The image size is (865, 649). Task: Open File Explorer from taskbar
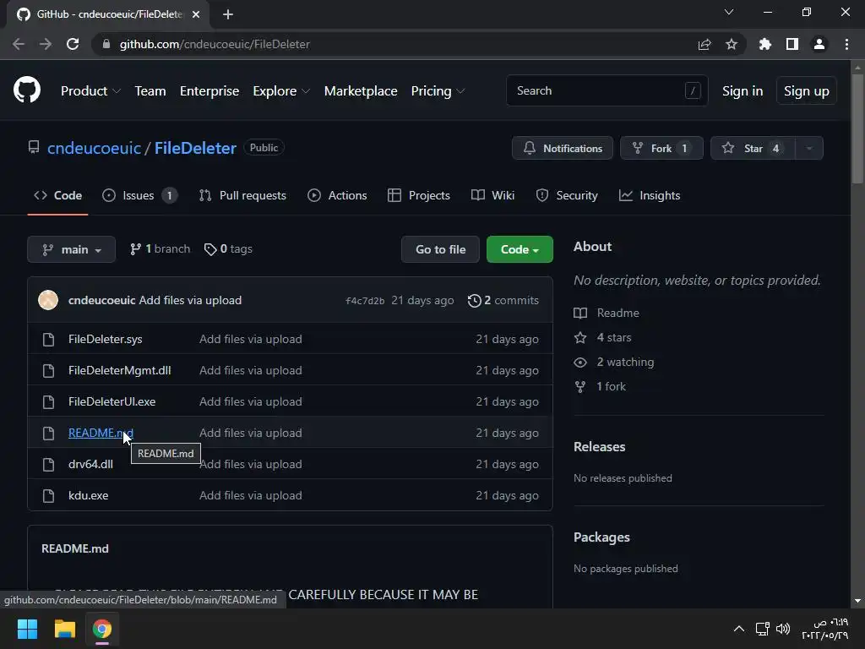(x=64, y=629)
